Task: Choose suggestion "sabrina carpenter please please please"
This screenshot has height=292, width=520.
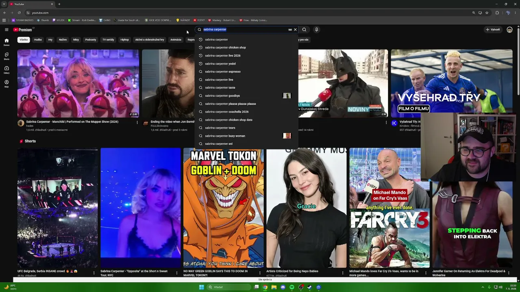Action: point(246,104)
